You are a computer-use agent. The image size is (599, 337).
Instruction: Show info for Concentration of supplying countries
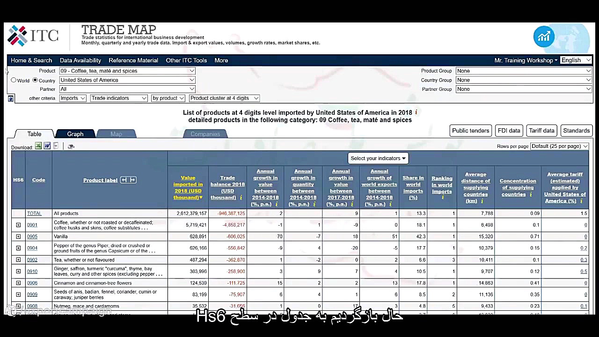(531, 194)
